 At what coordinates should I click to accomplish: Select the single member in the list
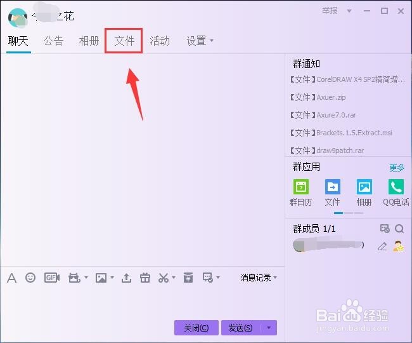[x=349, y=246]
